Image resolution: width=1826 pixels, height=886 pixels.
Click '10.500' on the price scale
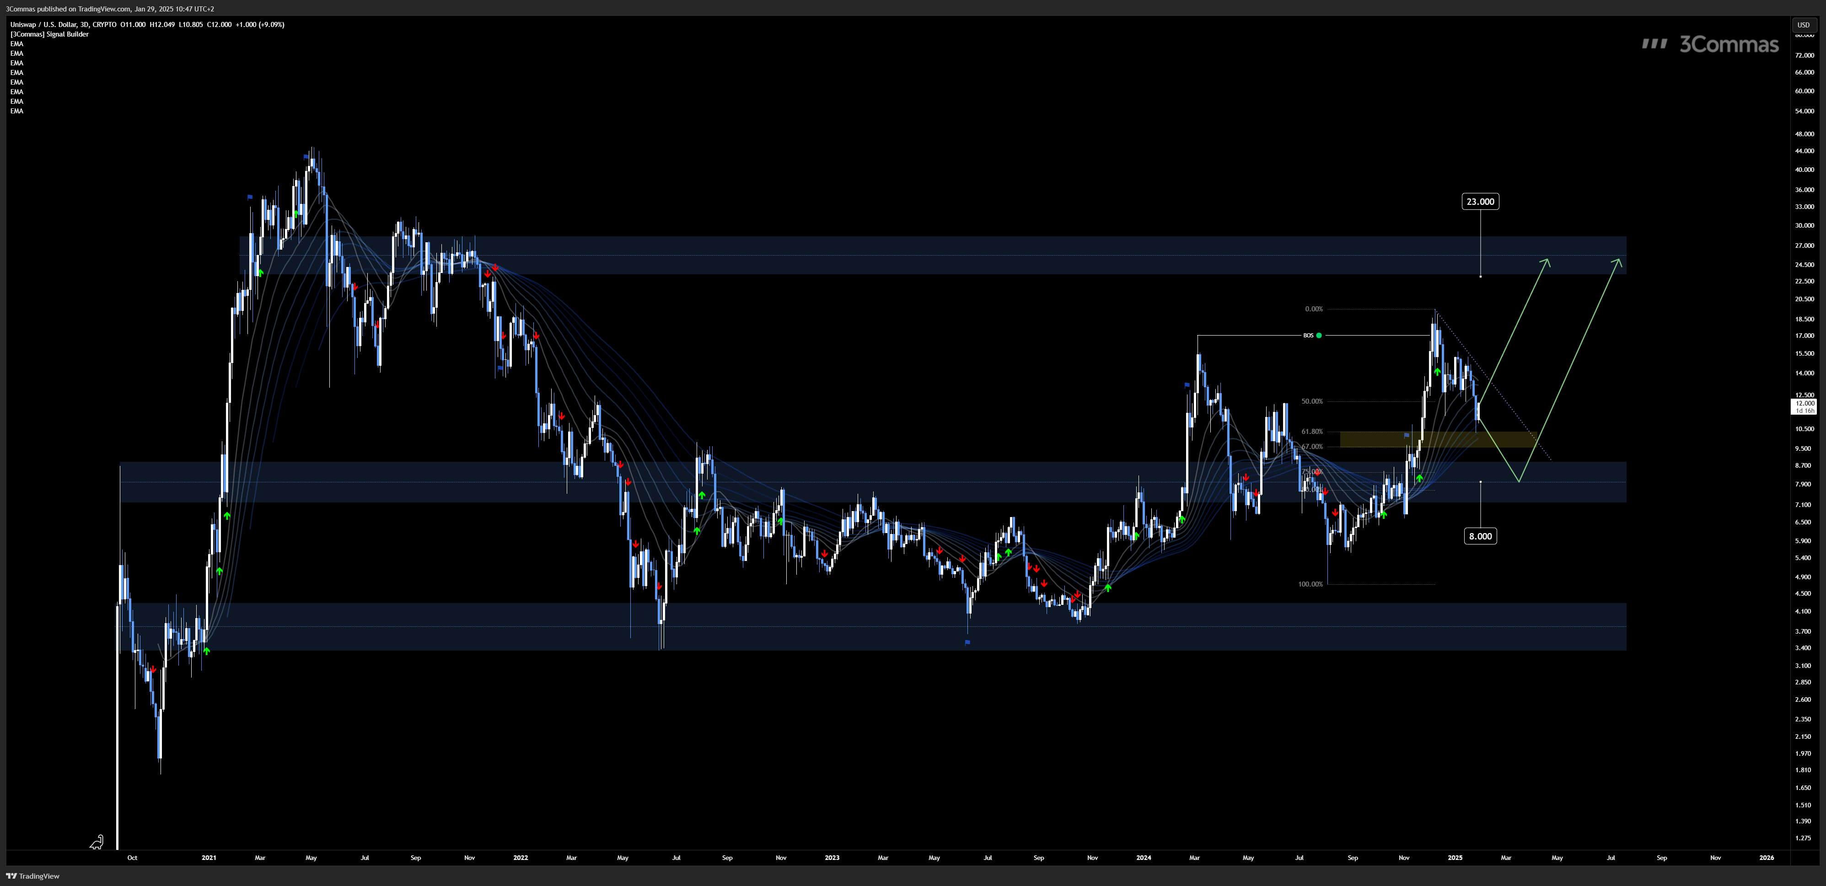pos(1804,429)
